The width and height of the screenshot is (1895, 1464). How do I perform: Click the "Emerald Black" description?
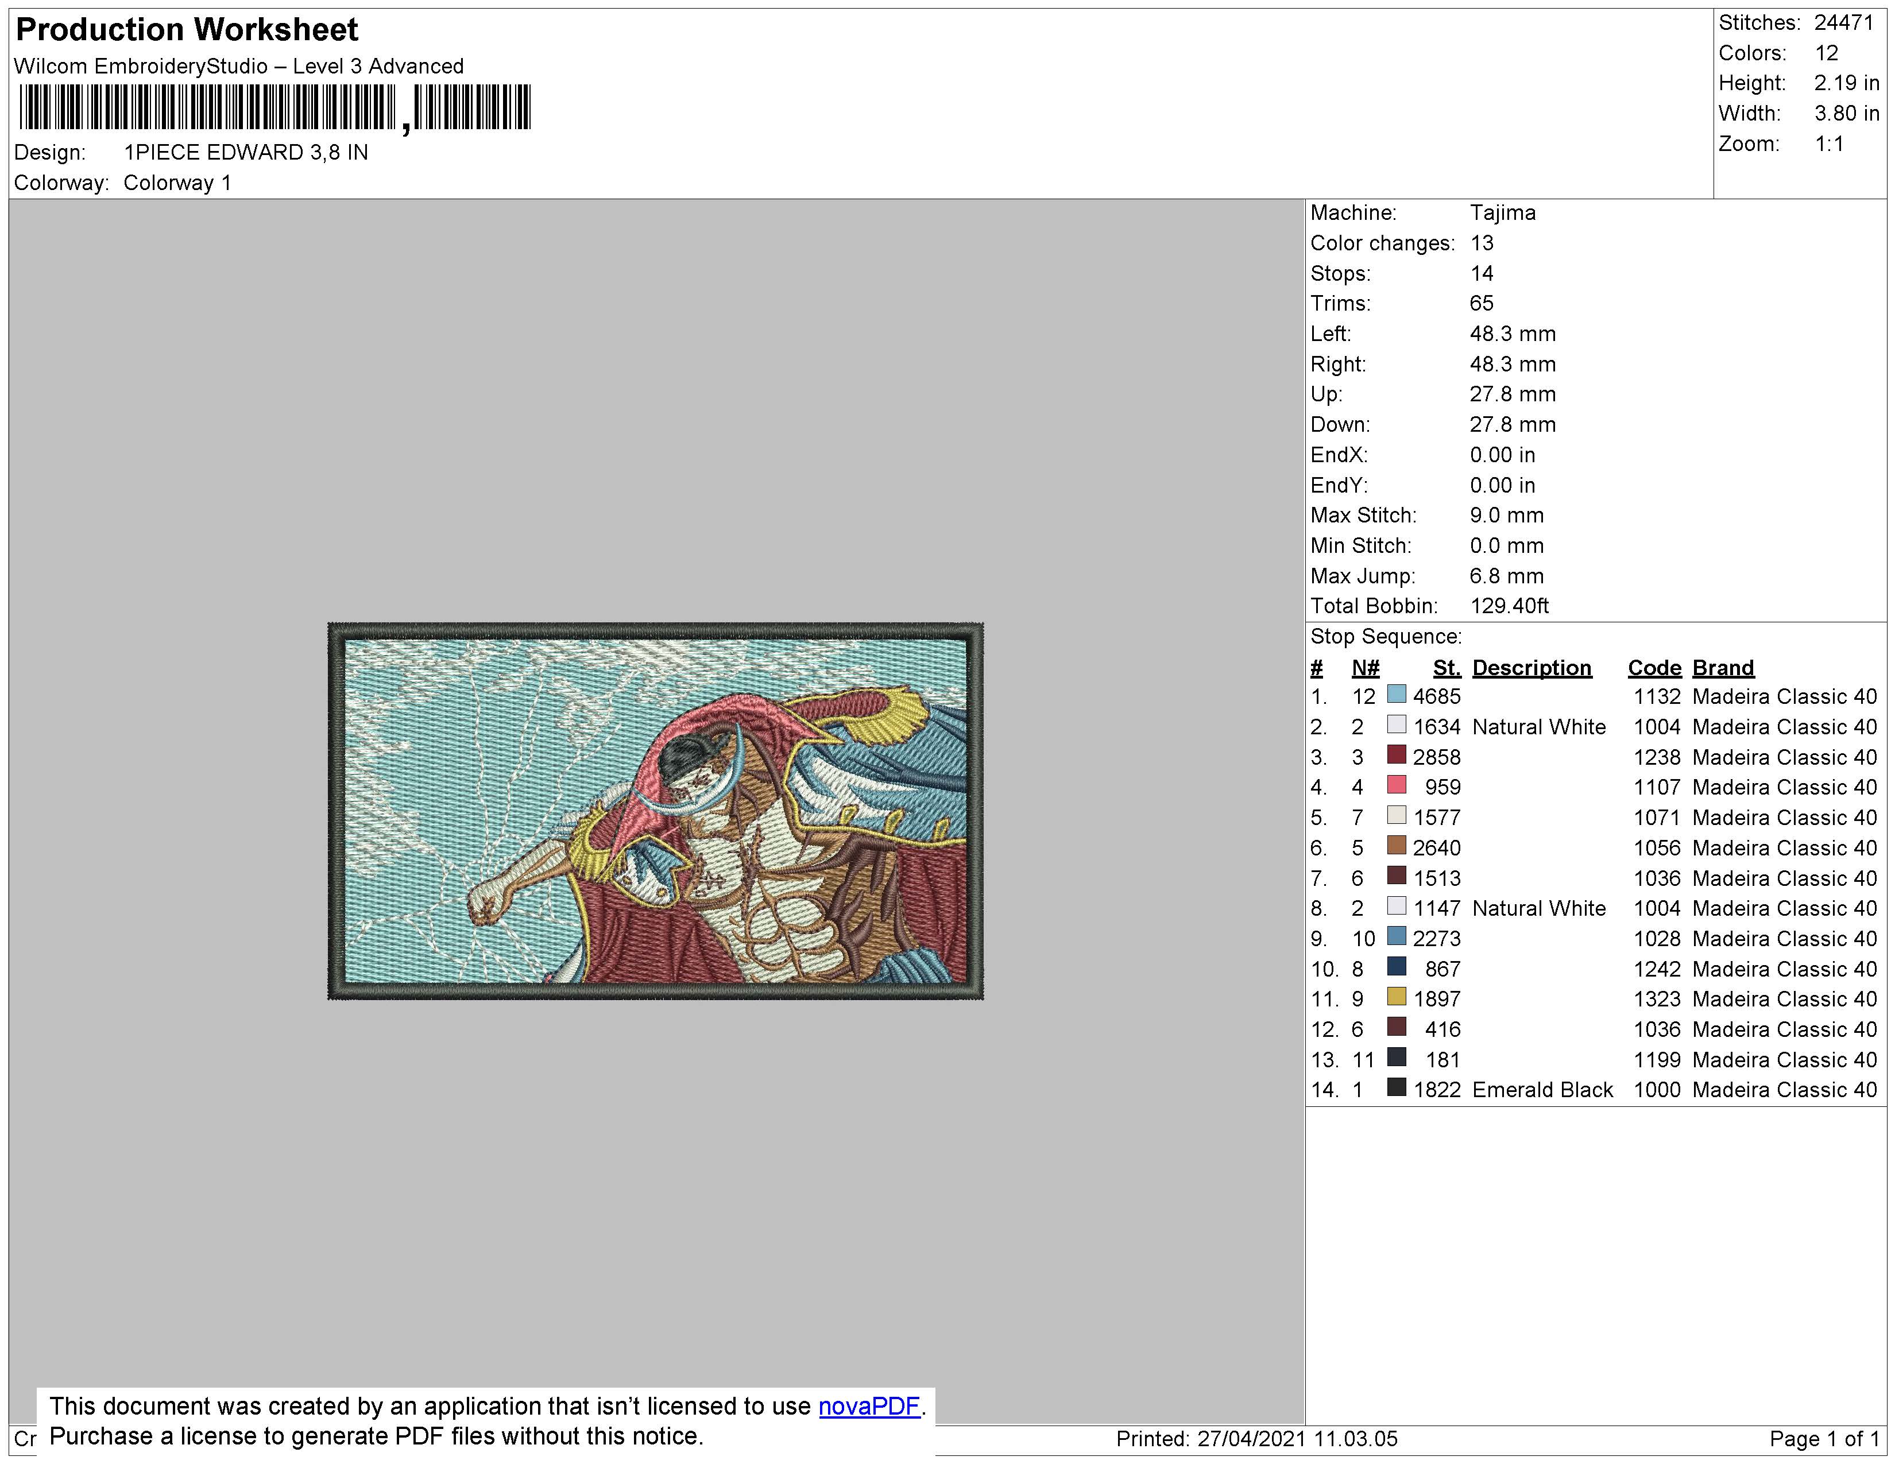point(1542,1089)
